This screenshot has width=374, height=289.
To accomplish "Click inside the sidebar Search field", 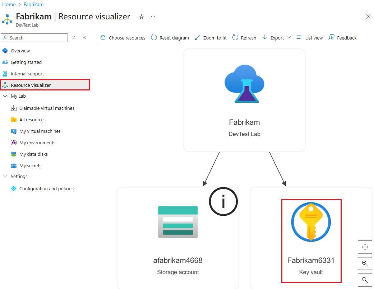I will tap(34, 37).
